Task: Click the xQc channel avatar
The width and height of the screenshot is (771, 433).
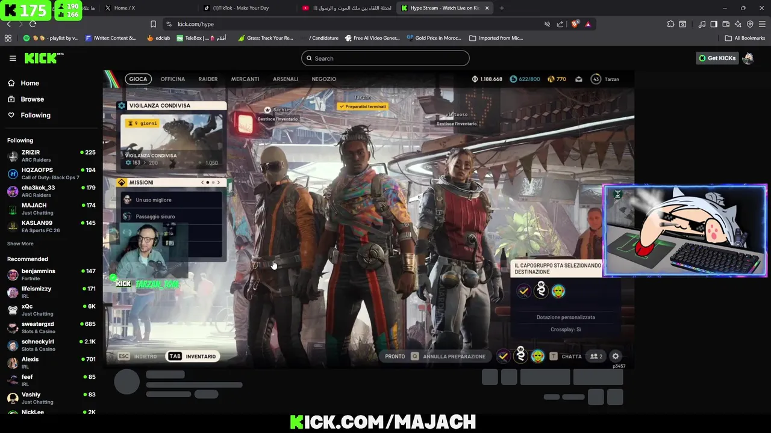Action: (x=13, y=310)
